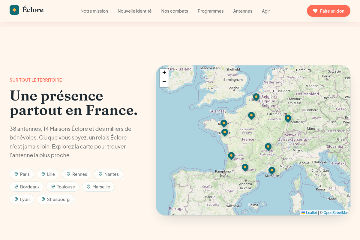Click the 'Roma' label on the map
The height and width of the screenshot is (240, 360).
320,189
